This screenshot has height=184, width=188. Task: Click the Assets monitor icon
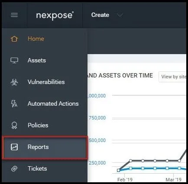[14, 60]
